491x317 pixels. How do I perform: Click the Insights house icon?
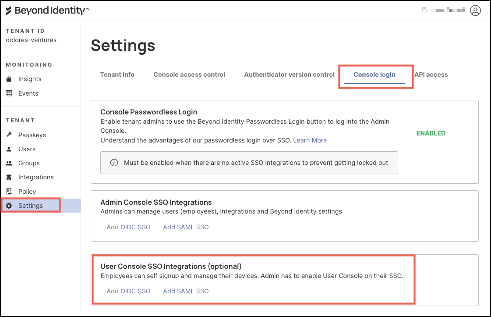coord(9,79)
